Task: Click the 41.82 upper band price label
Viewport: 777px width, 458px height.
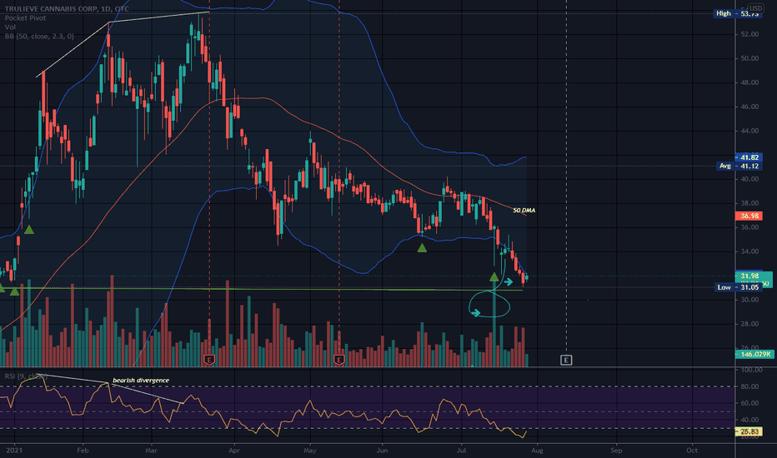Action: point(749,157)
